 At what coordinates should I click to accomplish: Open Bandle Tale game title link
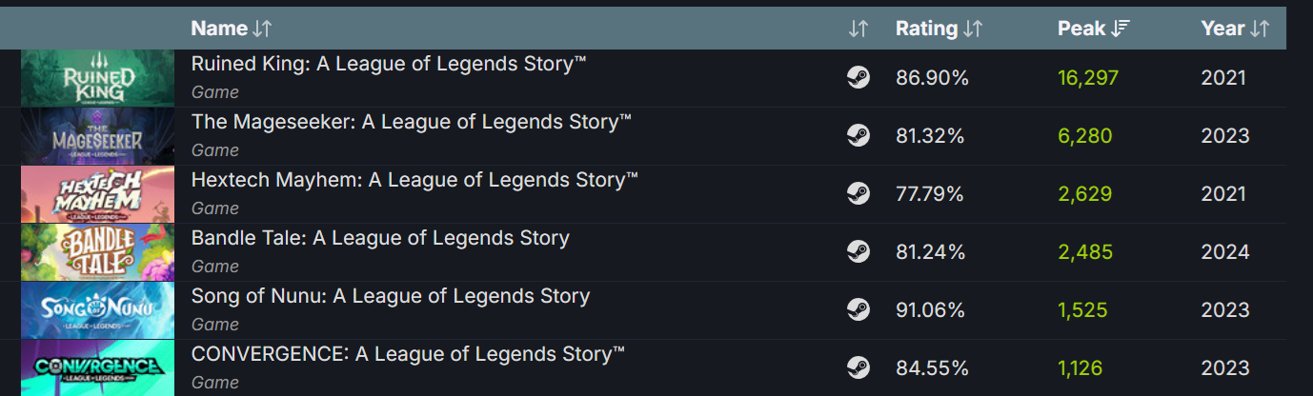(380, 238)
